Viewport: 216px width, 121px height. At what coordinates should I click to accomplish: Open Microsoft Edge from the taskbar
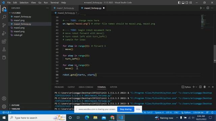[x=87, y=118]
